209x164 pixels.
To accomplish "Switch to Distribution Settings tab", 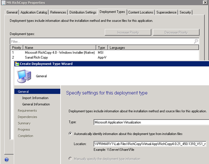I will (83, 12).
